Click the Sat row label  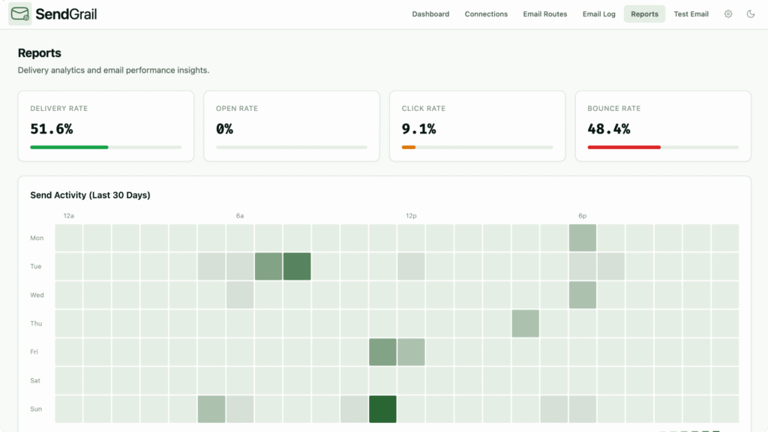(35, 380)
